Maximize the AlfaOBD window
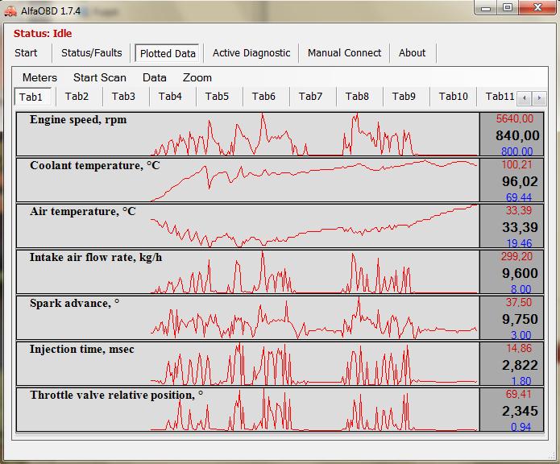The image size is (560, 464). 507,7
